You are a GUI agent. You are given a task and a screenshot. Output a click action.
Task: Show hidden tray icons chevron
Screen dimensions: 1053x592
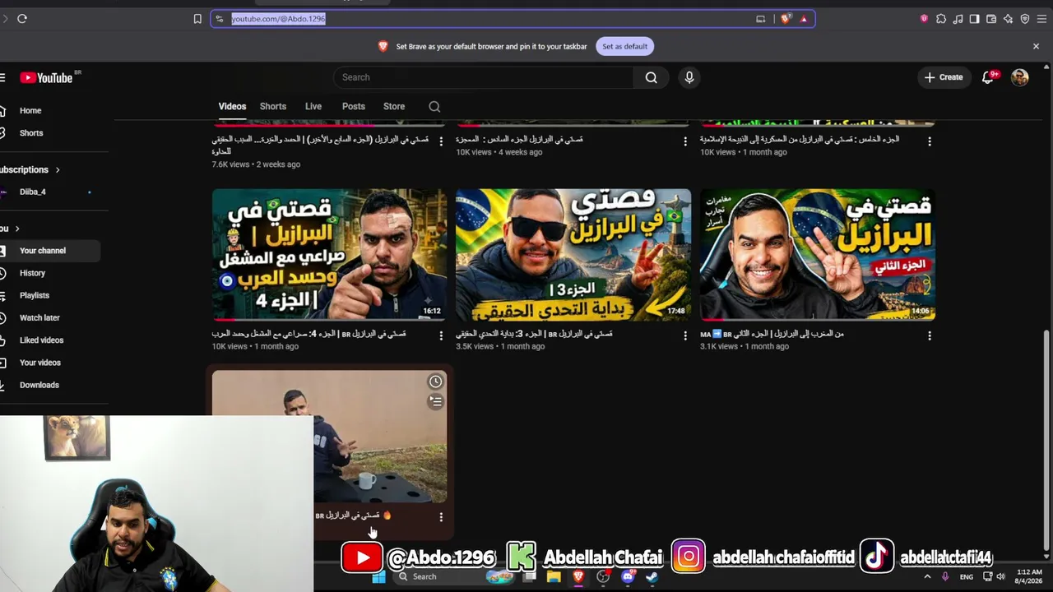click(x=927, y=577)
